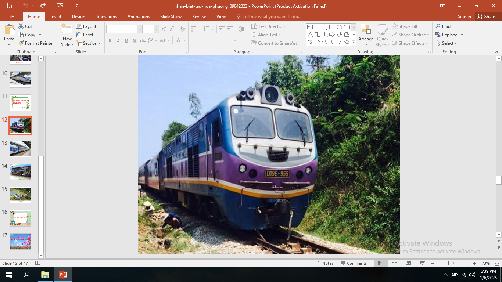Toggle Bold text formatting
This screenshot has width=502, height=282.
tap(110, 40)
